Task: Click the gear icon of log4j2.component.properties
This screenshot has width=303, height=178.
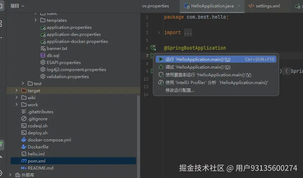Action: click(43, 69)
